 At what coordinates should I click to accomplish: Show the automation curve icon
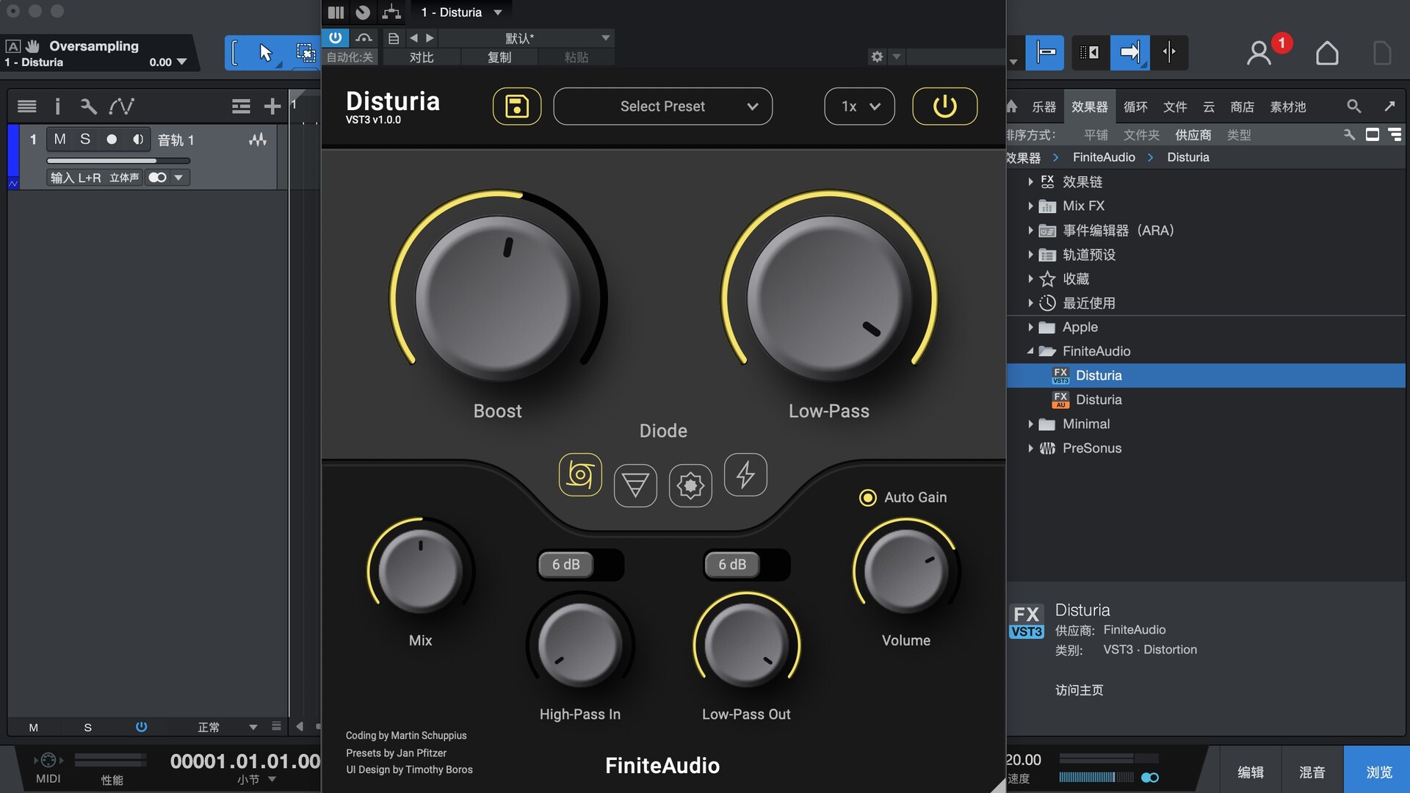(x=121, y=106)
